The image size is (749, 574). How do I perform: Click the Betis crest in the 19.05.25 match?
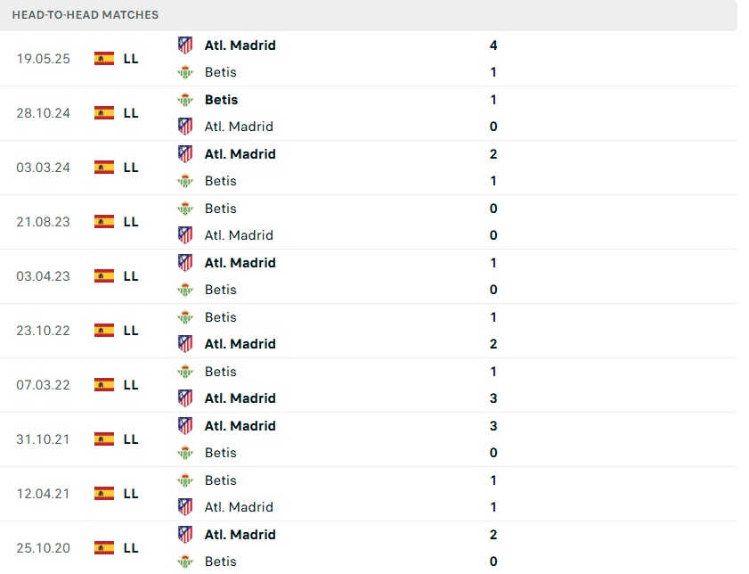[x=185, y=72]
